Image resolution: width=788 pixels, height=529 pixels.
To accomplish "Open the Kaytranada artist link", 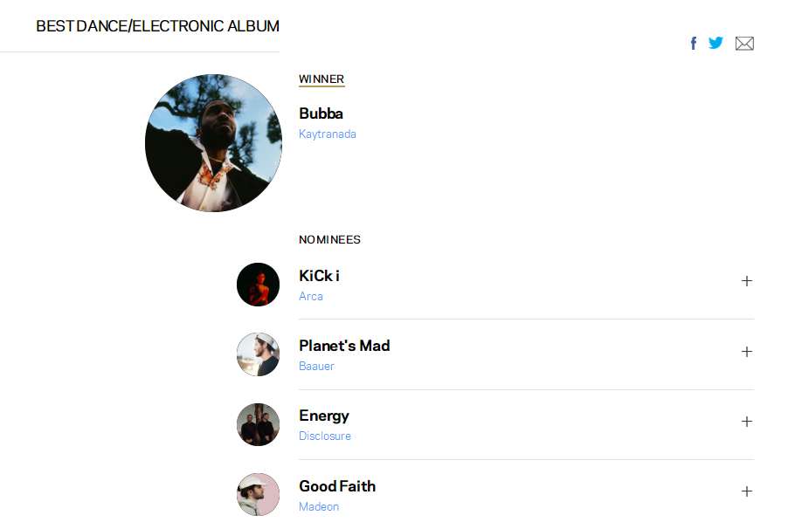I will click(328, 134).
